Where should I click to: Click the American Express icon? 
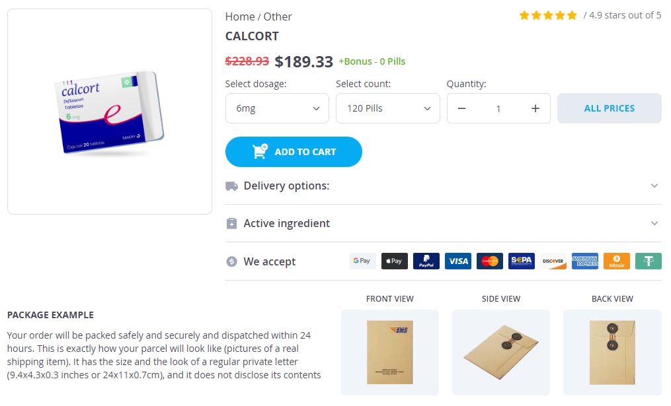point(585,261)
